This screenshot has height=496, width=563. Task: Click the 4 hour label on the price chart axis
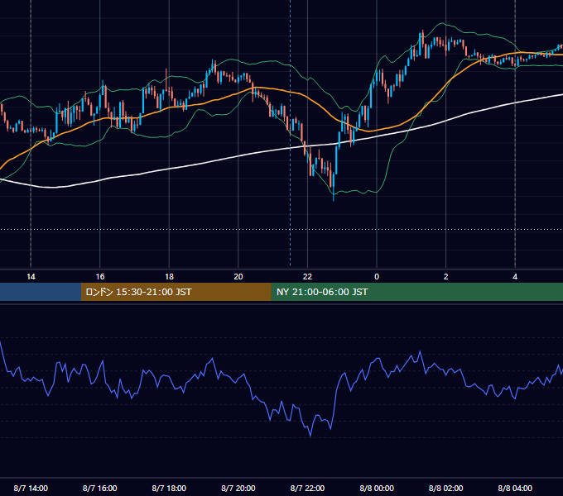515,277
